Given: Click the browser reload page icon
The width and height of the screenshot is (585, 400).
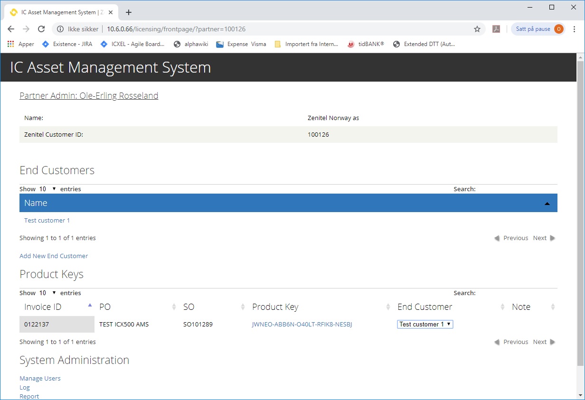Looking at the screenshot, I should [x=41, y=29].
